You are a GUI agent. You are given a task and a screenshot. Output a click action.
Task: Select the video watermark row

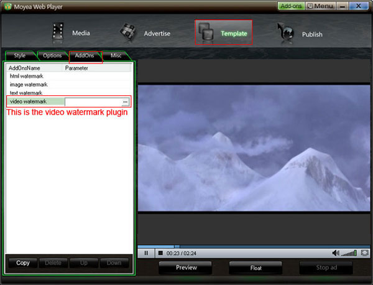68,101
